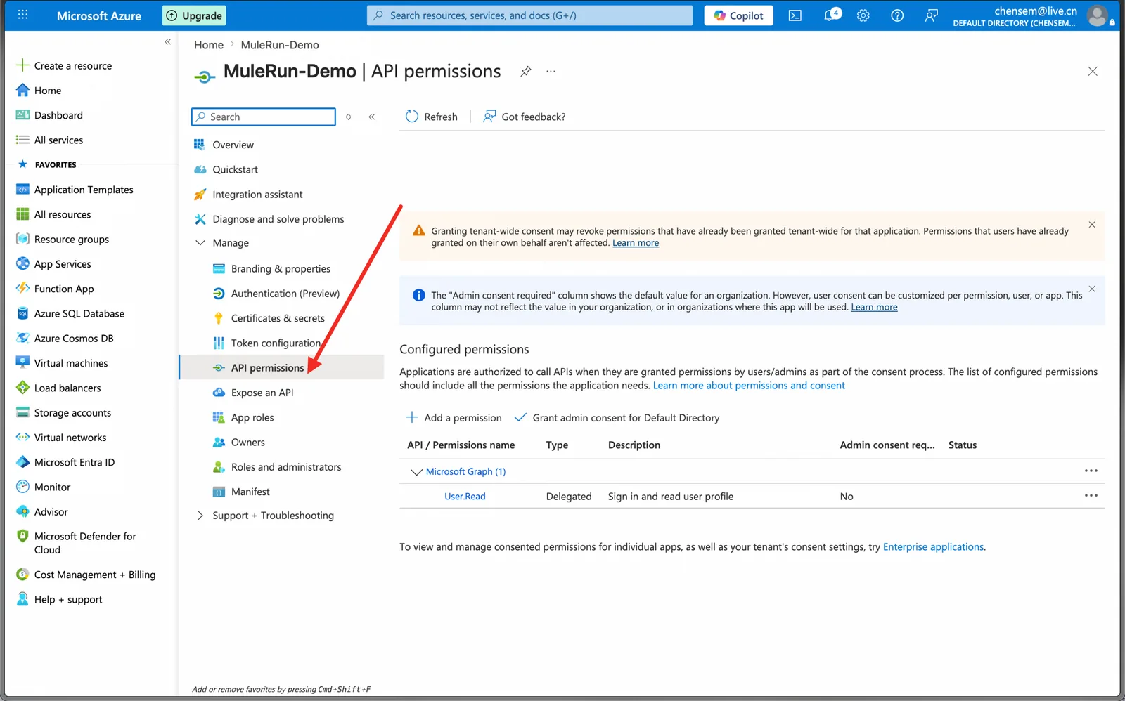The width and height of the screenshot is (1125, 701).
Task: Click the top bar feedback icon
Action: [931, 15]
